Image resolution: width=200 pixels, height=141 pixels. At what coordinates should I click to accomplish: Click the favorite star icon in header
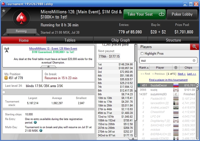coord(4,11)
